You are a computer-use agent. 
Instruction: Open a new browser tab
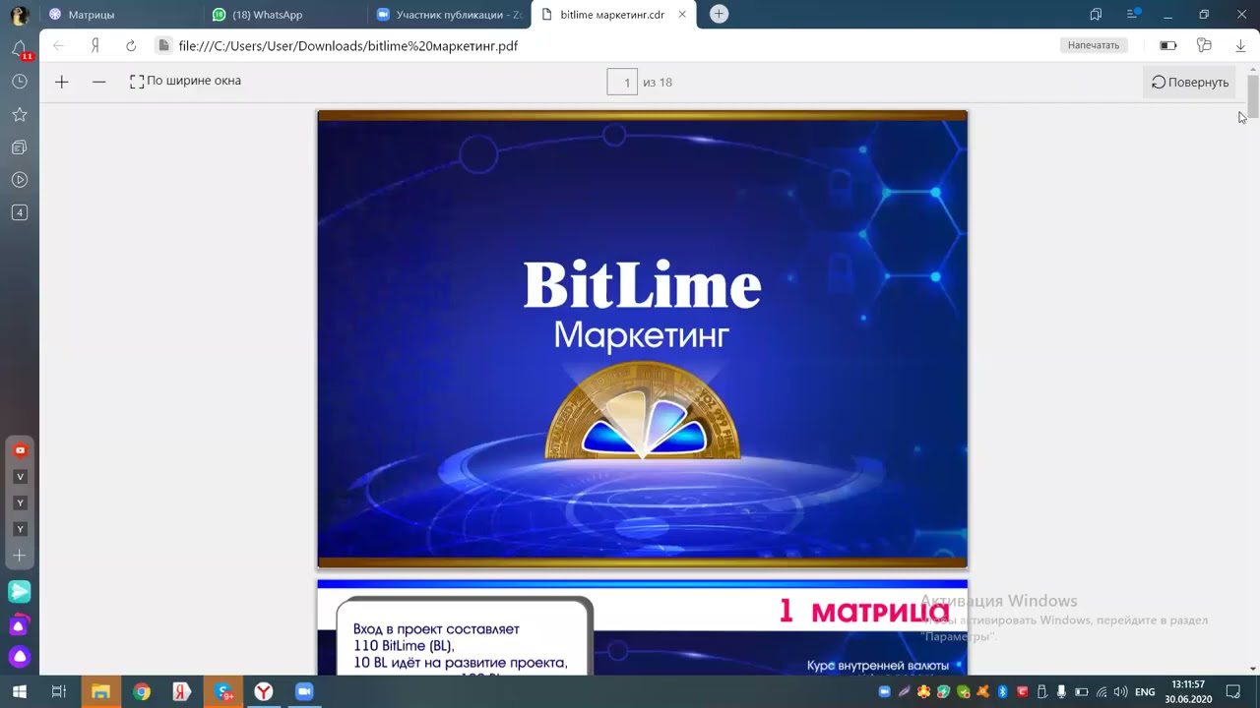[719, 14]
